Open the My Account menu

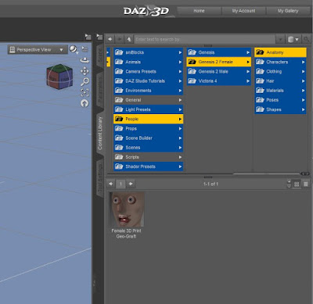click(243, 11)
